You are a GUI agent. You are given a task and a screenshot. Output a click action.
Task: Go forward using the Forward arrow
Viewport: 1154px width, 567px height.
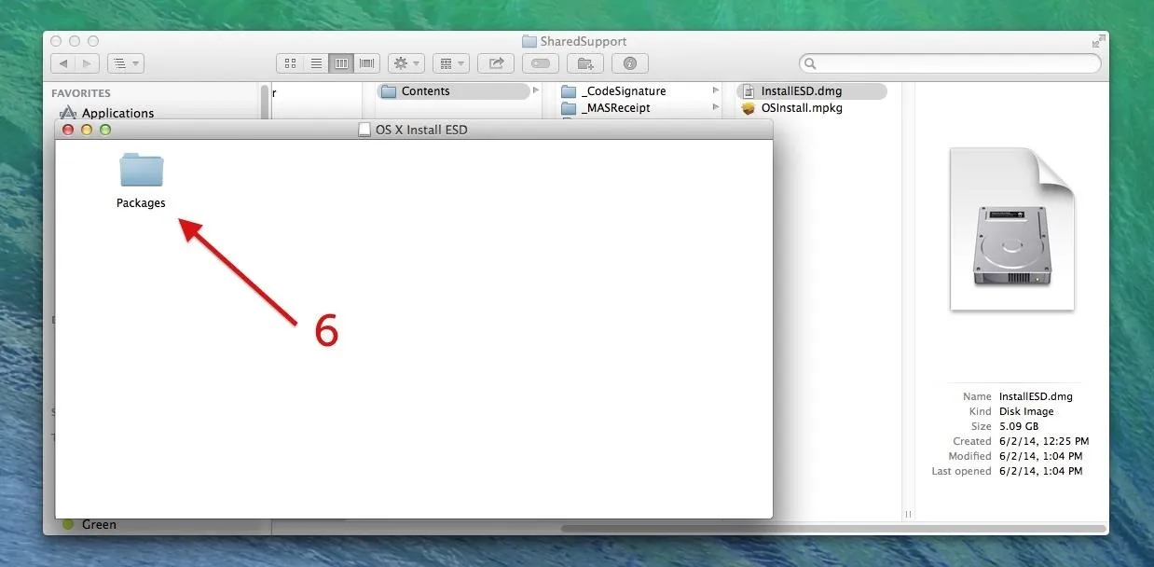click(x=87, y=63)
